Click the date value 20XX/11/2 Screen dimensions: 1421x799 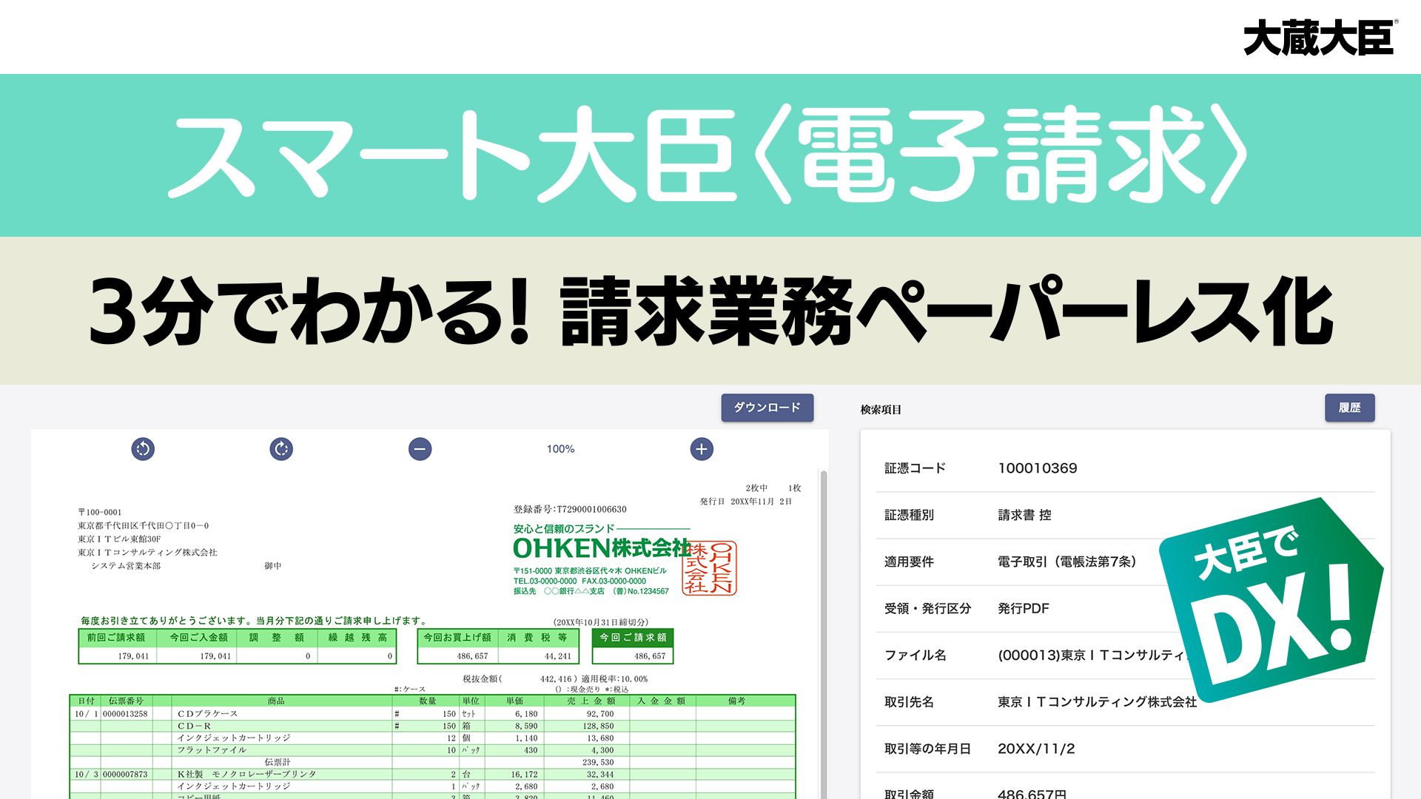pyautogui.click(x=1036, y=749)
